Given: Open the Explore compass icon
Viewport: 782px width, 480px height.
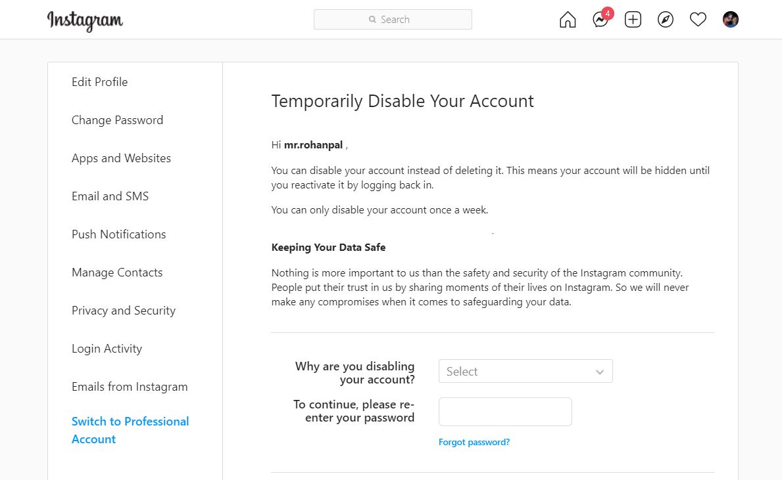Looking at the screenshot, I should coord(666,20).
